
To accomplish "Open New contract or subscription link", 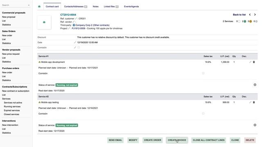I will [16, 91].
